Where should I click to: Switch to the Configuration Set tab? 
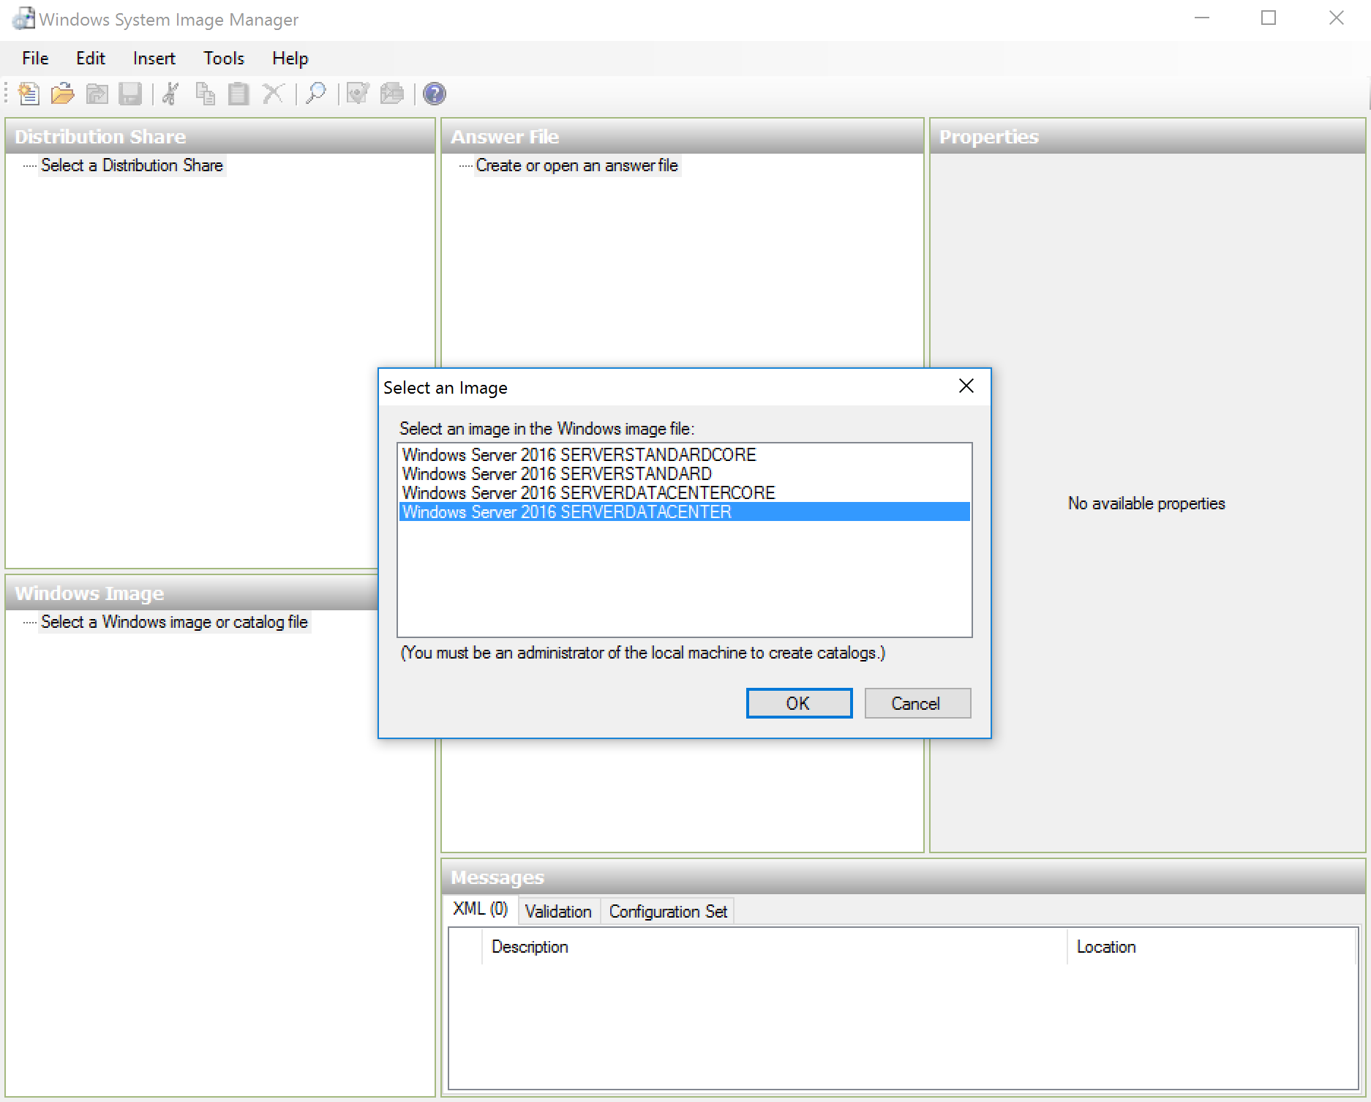[x=667, y=910]
